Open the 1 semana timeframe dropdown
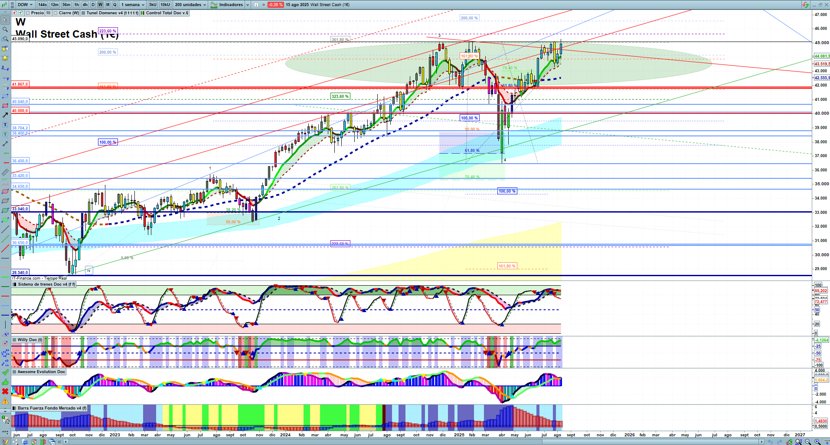The height and width of the screenshot is (445, 830). tap(133, 5)
